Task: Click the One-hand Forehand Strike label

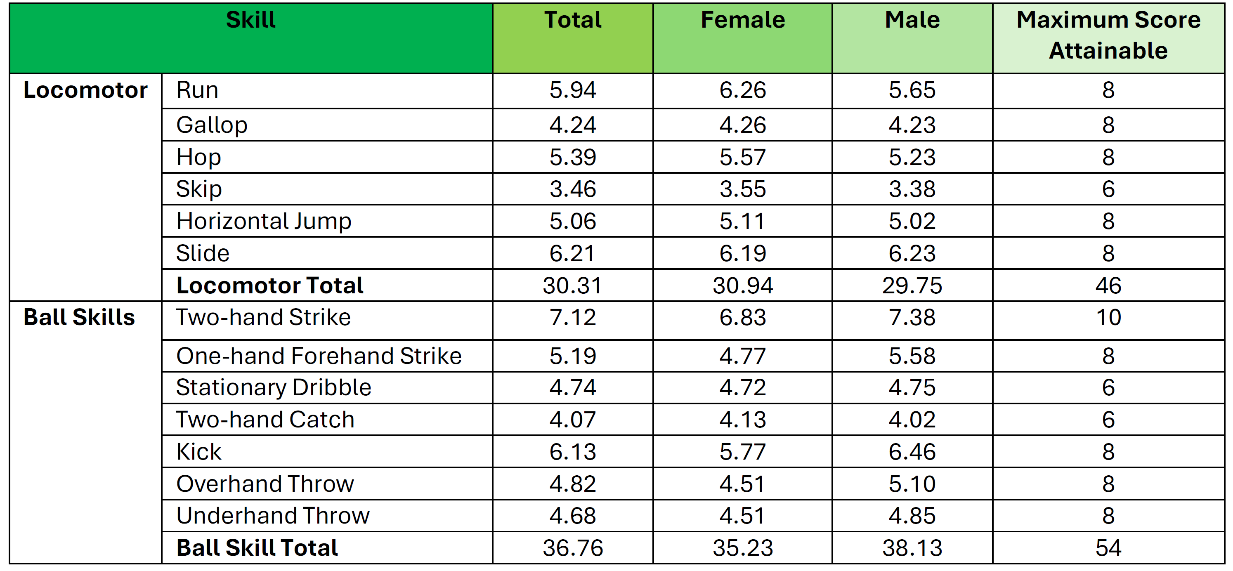Action: pos(319,356)
